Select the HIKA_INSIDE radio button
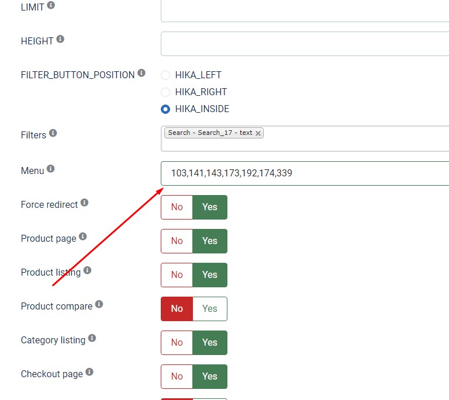The image size is (449, 400). (x=165, y=109)
